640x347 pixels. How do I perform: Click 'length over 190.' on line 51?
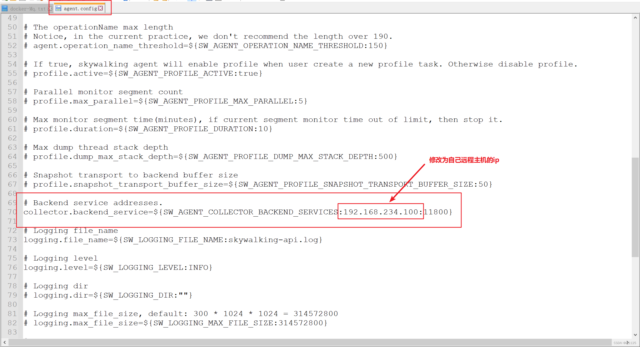coord(353,36)
